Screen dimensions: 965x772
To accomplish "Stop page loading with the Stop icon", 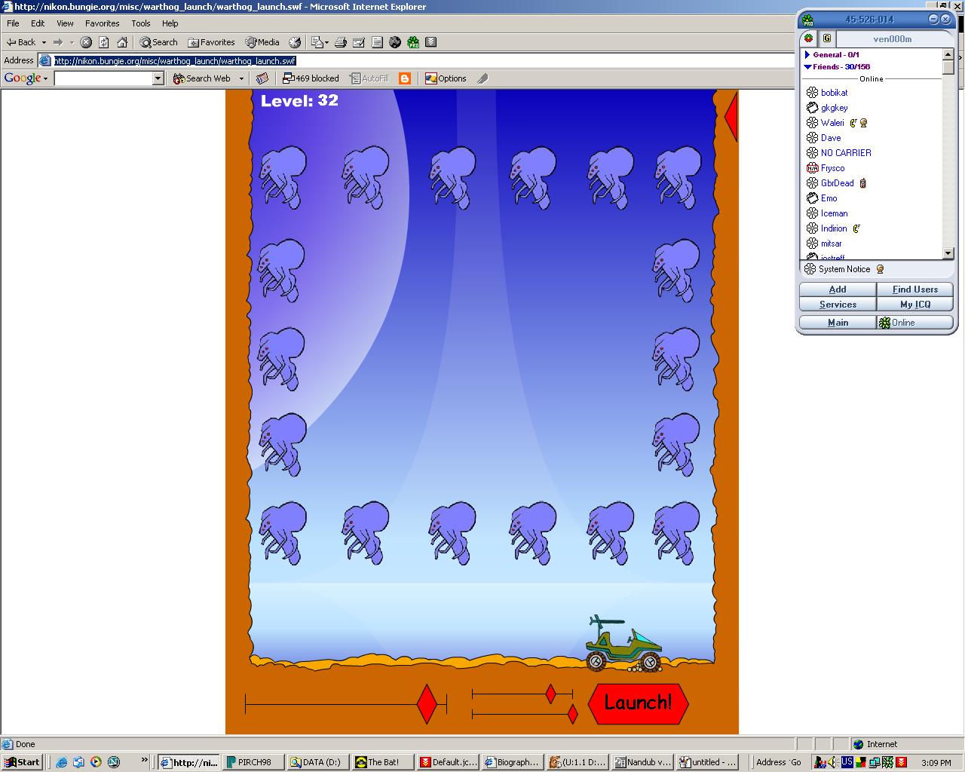I will (86, 42).
